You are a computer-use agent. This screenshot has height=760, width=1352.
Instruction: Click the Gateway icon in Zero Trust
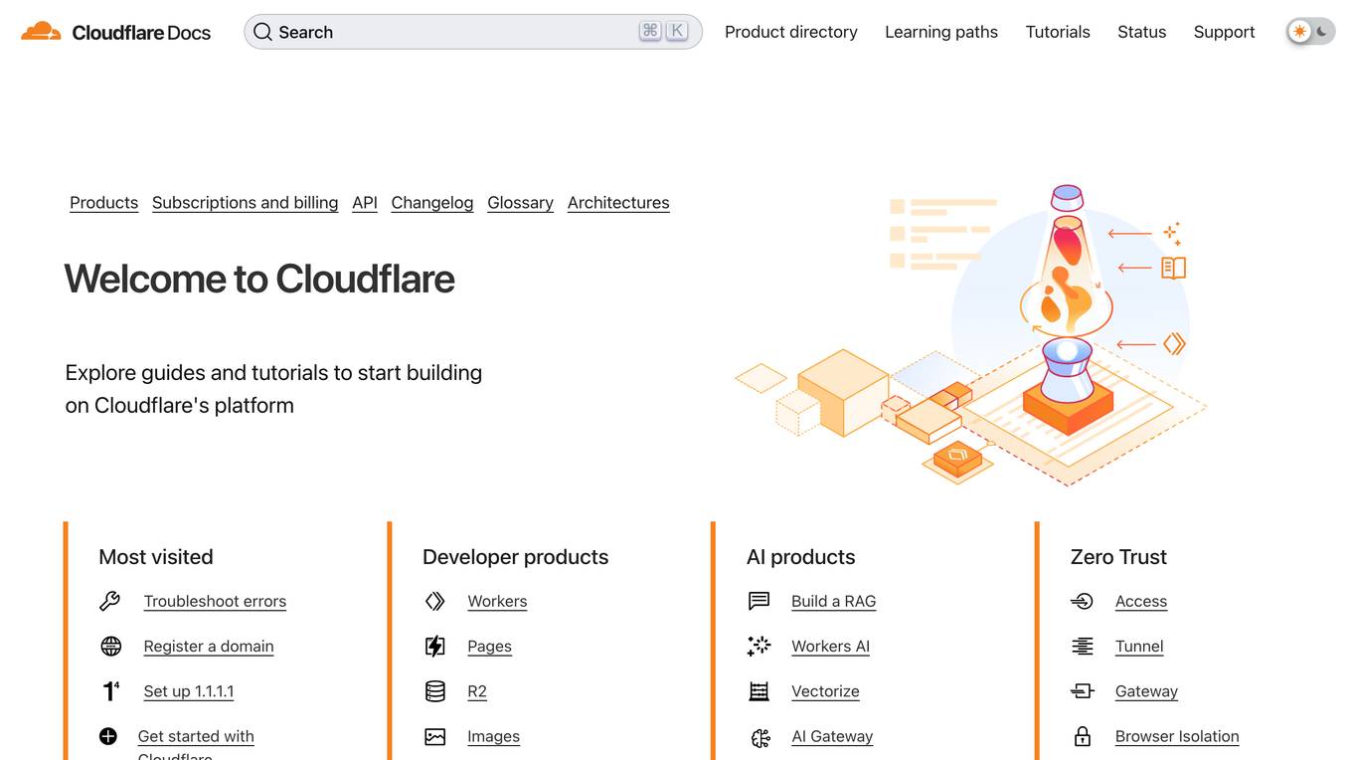tap(1082, 690)
